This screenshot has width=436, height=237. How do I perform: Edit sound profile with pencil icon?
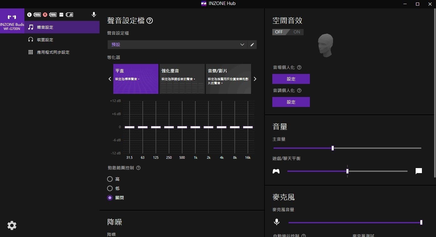[252, 45]
